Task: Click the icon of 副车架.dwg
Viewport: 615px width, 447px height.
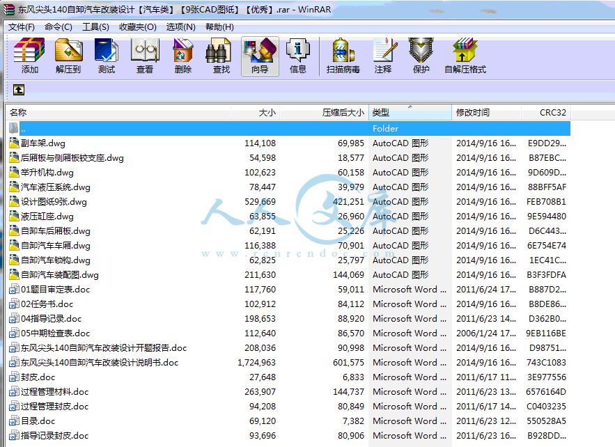Action: tap(14, 143)
